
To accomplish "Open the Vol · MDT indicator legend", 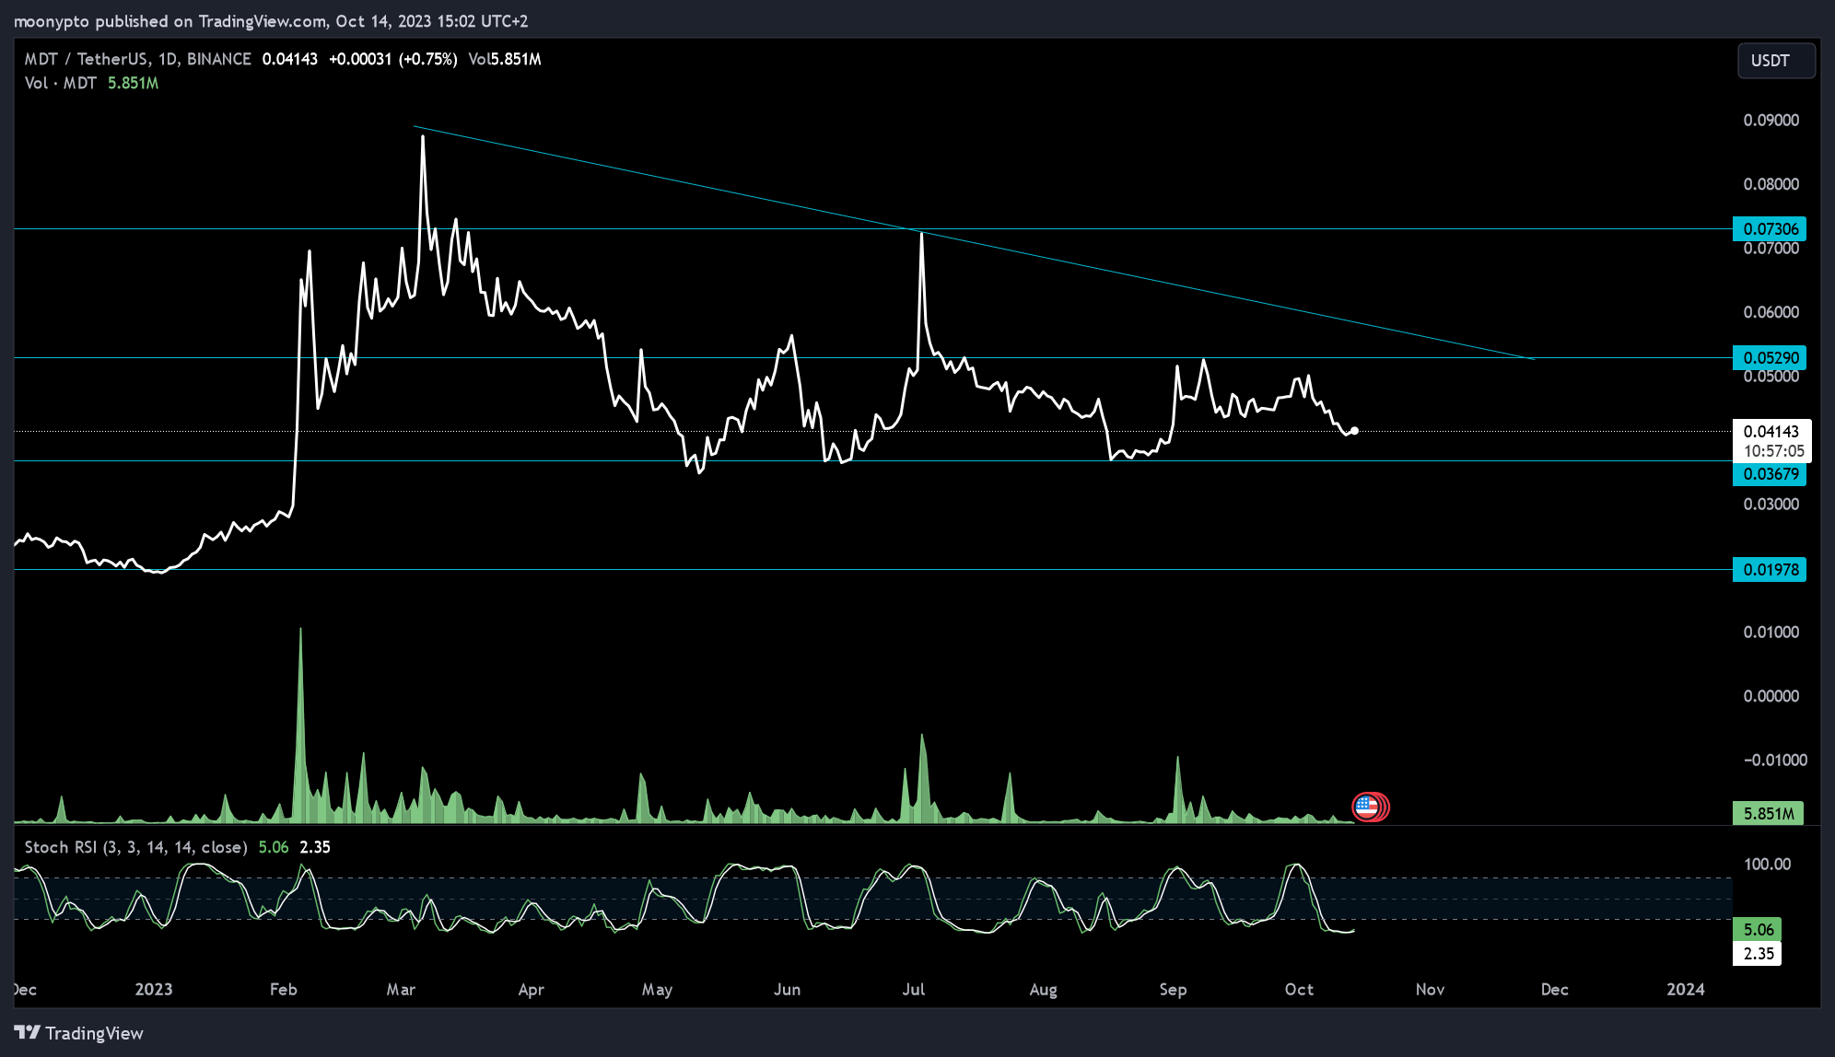I will pos(61,83).
